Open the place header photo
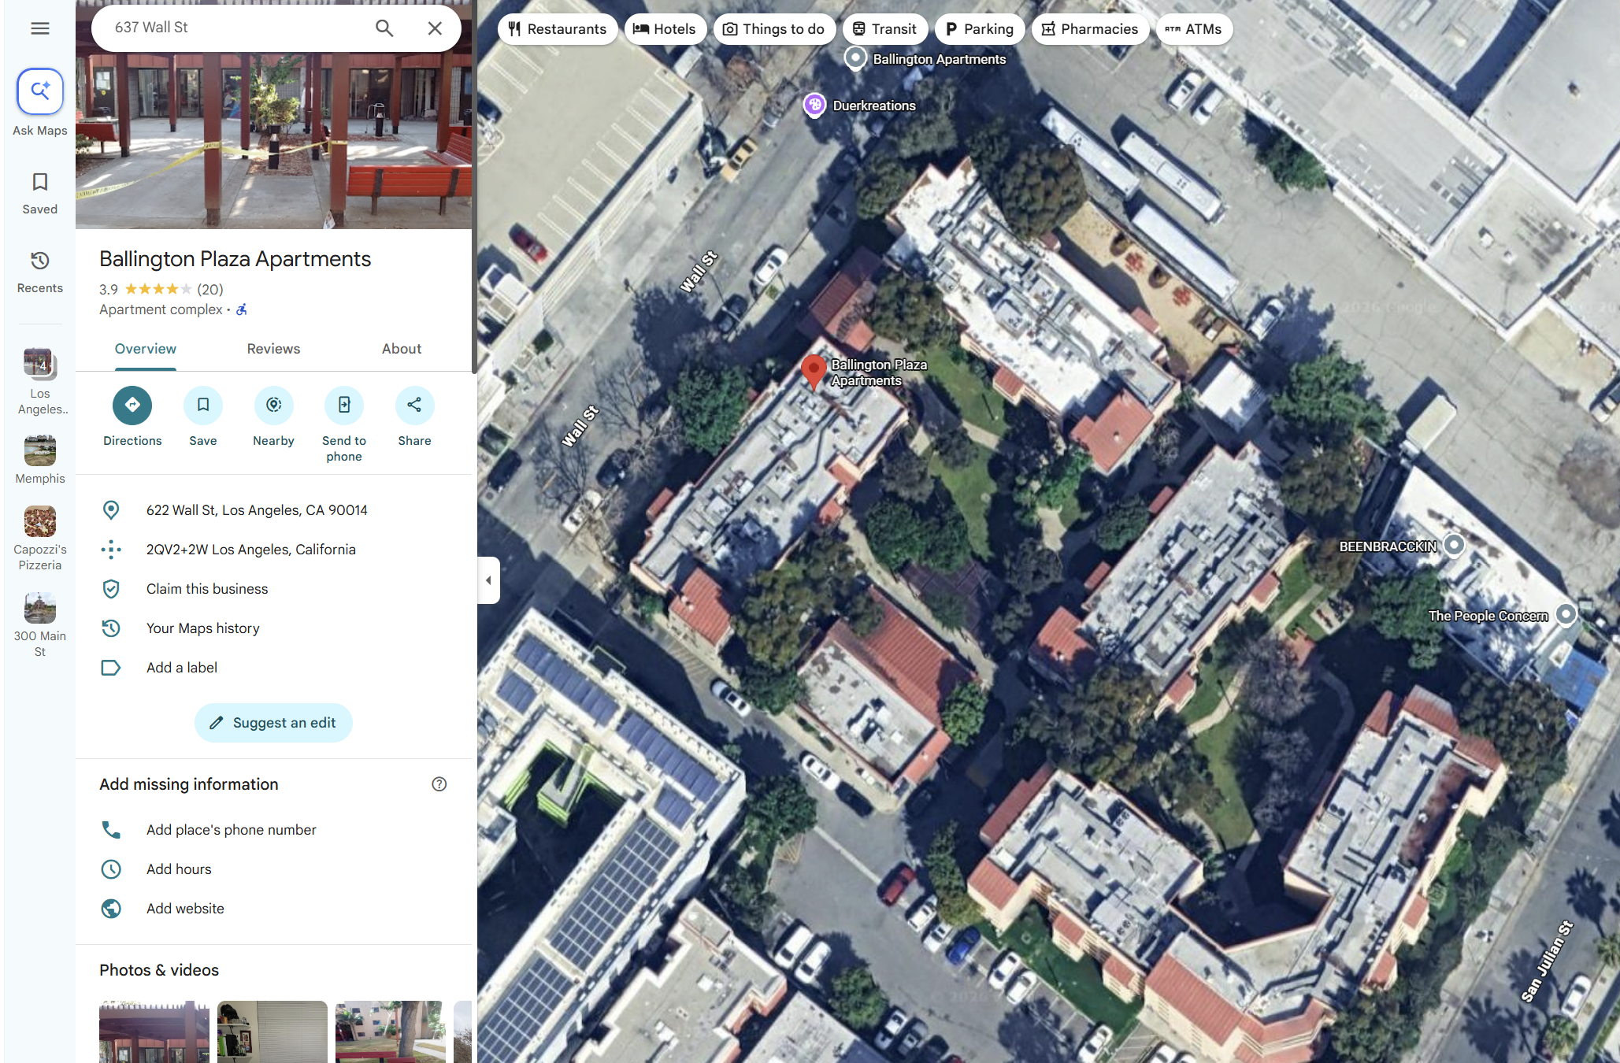The image size is (1620, 1063). point(273,142)
